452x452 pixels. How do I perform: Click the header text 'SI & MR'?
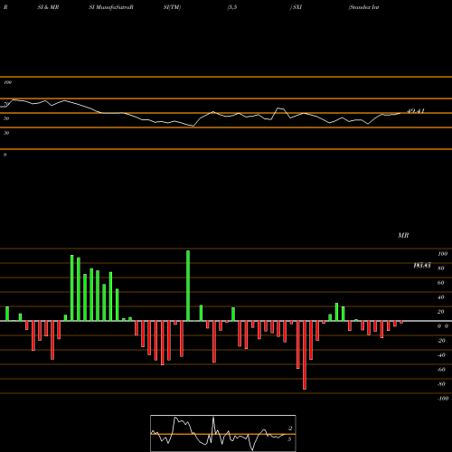[x=48, y=7]
